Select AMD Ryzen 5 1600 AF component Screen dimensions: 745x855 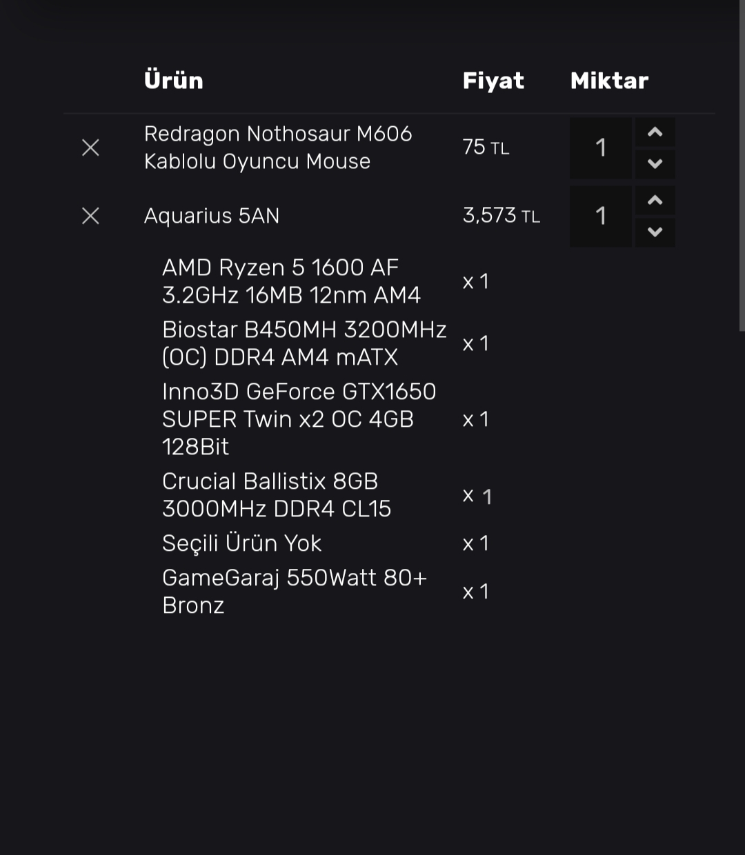point(291,281)
